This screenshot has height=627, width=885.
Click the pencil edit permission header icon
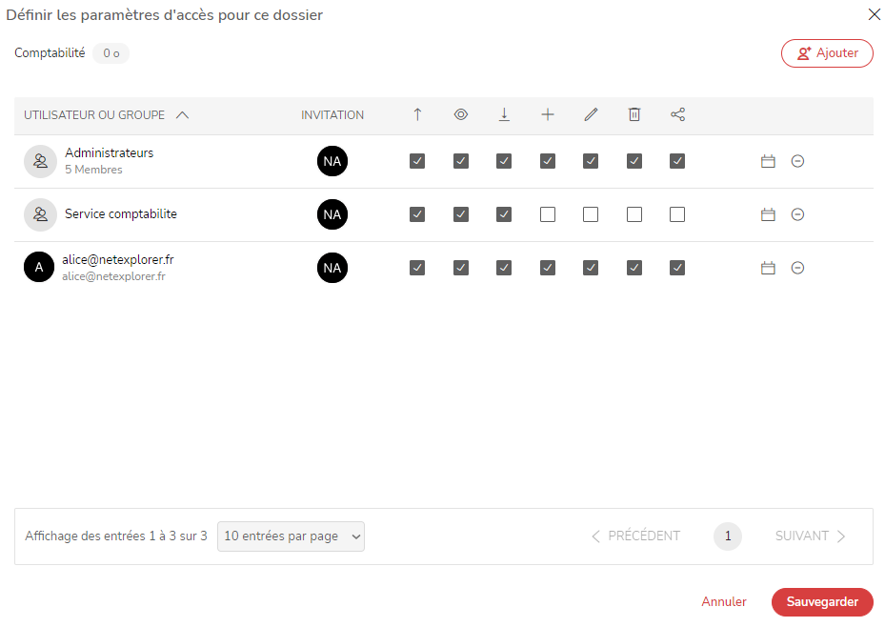[x=591, y=114]
